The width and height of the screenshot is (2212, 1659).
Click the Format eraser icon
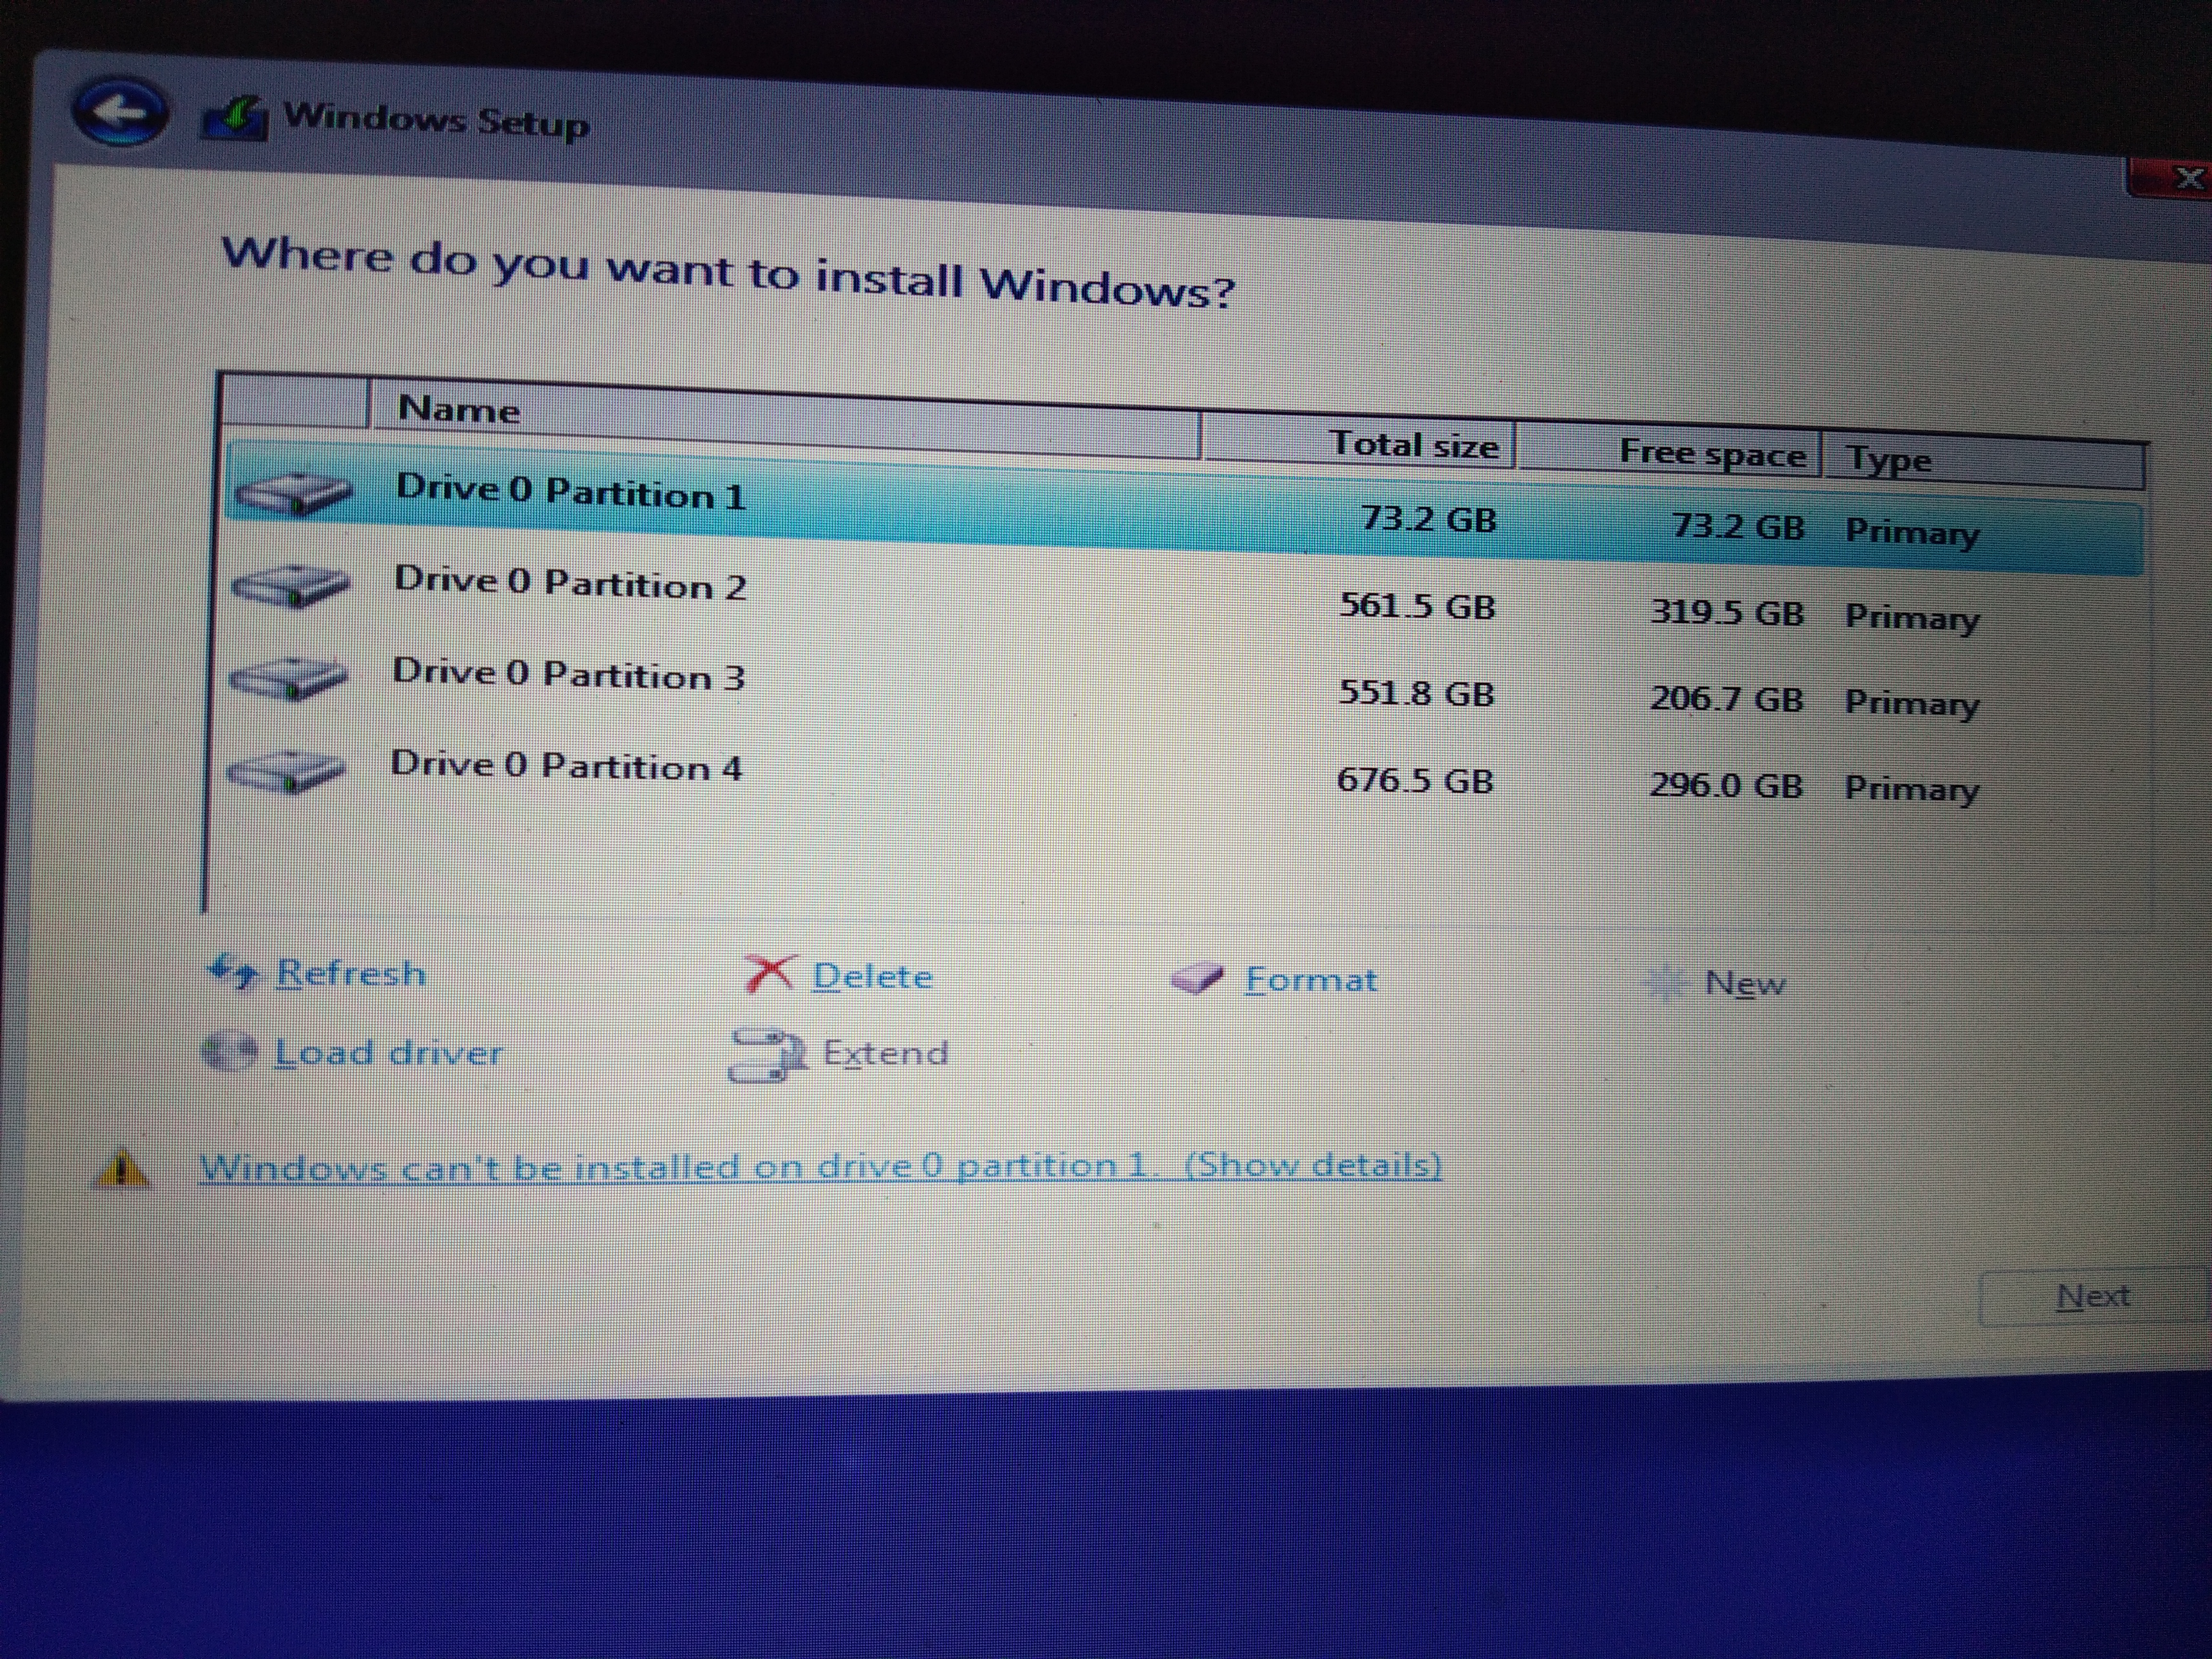point(1197,979)
